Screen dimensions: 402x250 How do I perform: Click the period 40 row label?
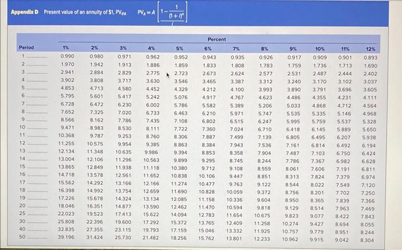[x=22, y=229]
